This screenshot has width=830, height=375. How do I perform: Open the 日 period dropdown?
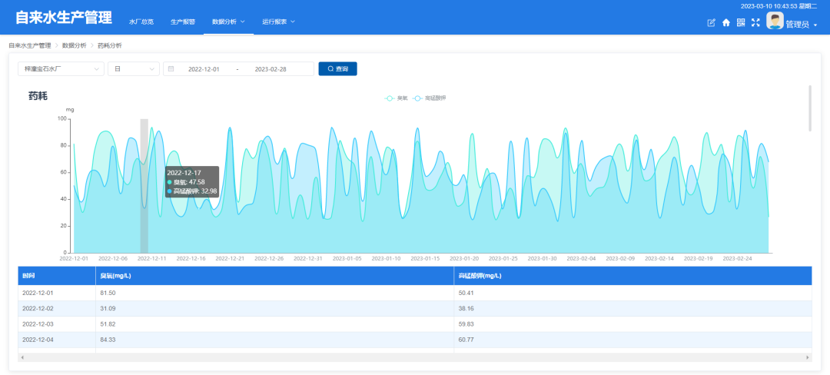[x=134, y=68]
